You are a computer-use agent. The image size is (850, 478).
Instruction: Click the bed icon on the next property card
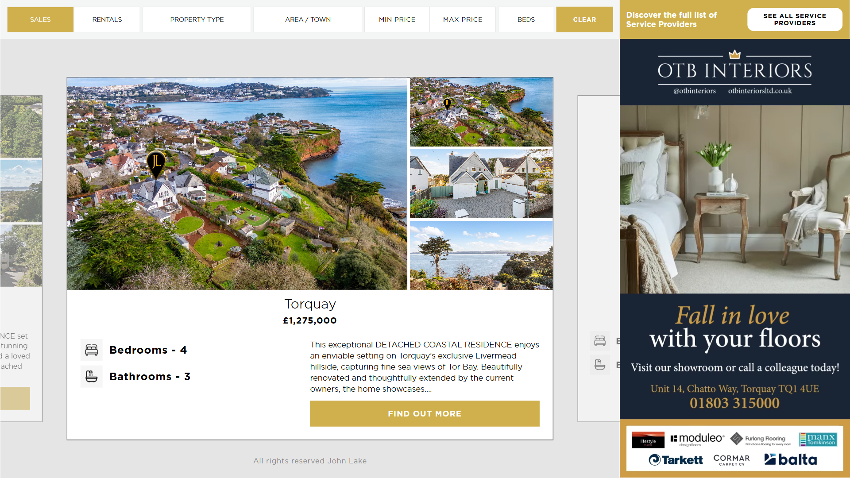click(600, 341)
